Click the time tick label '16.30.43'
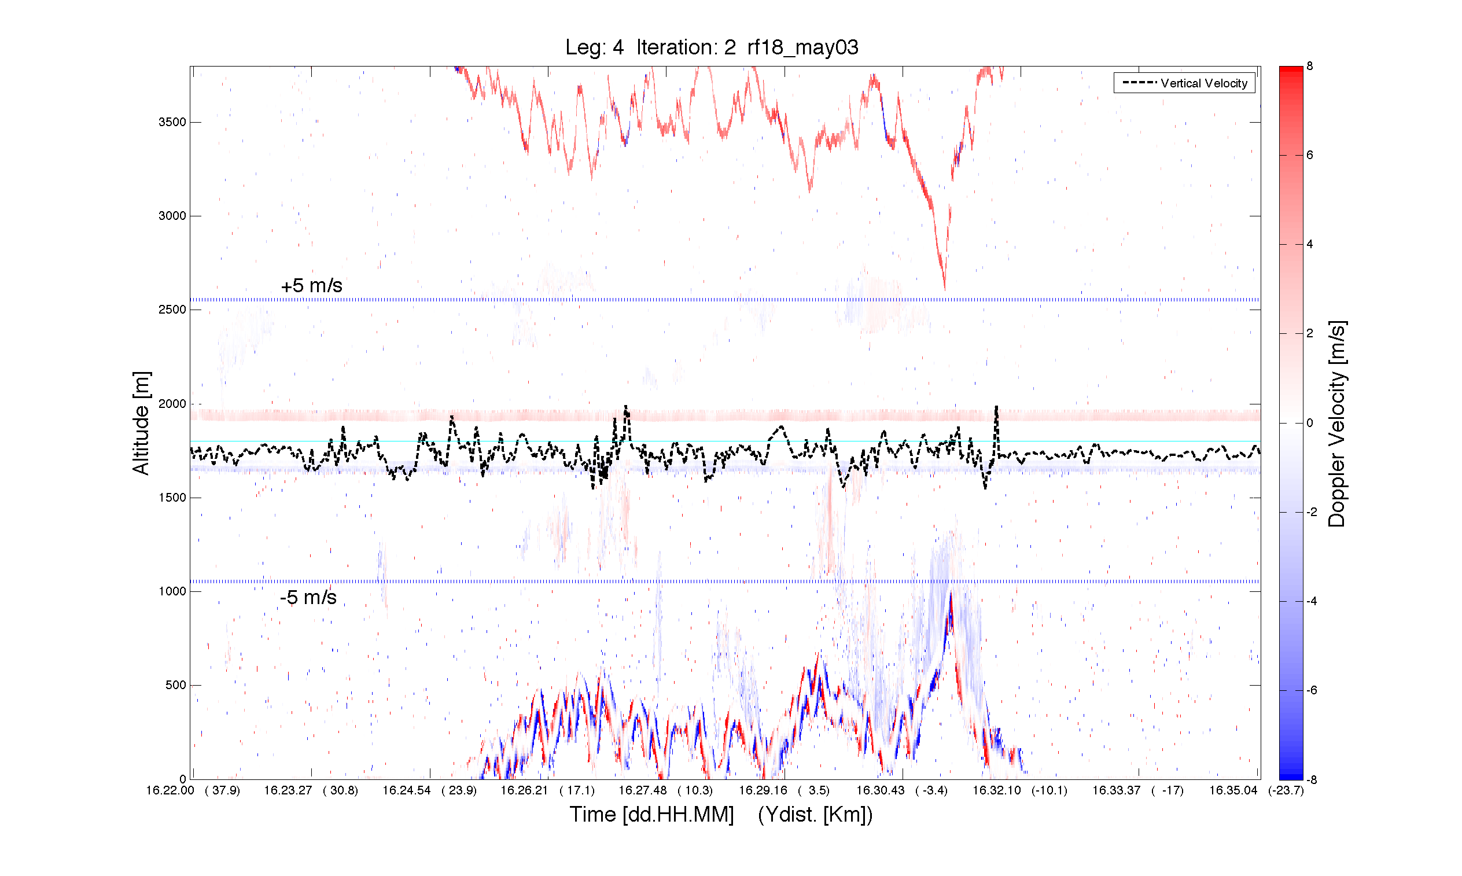The height and width of the screenshot is (876, 1462). [881, 790]
